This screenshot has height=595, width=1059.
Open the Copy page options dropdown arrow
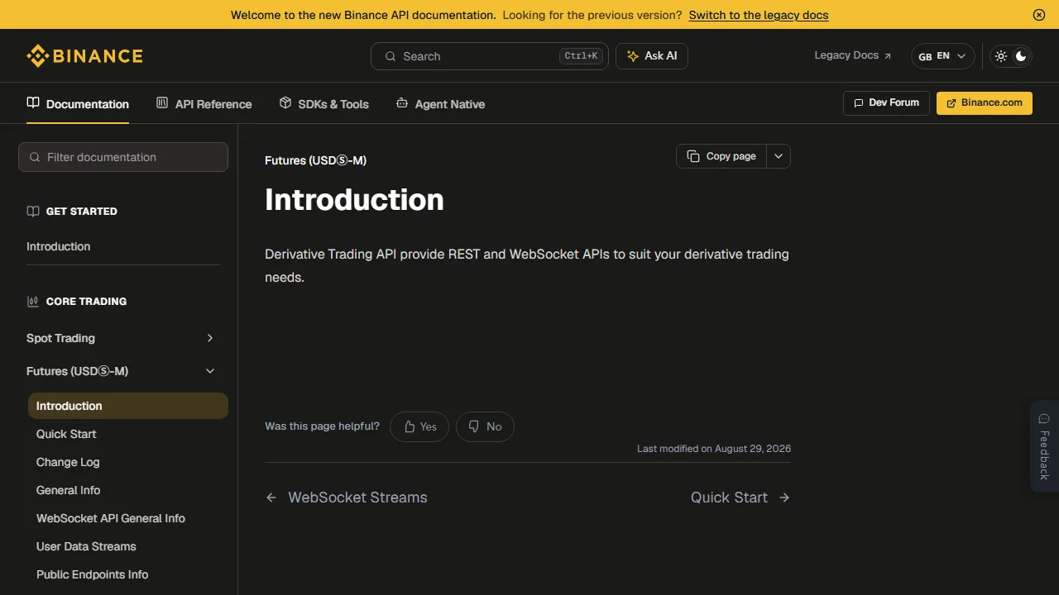click(x=779, y=156)
